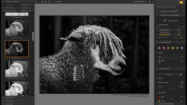Viewport: 187px width, 105px height.
Task: Apply the 011 Push Process preset thumbnail
Action: point(17,69)
